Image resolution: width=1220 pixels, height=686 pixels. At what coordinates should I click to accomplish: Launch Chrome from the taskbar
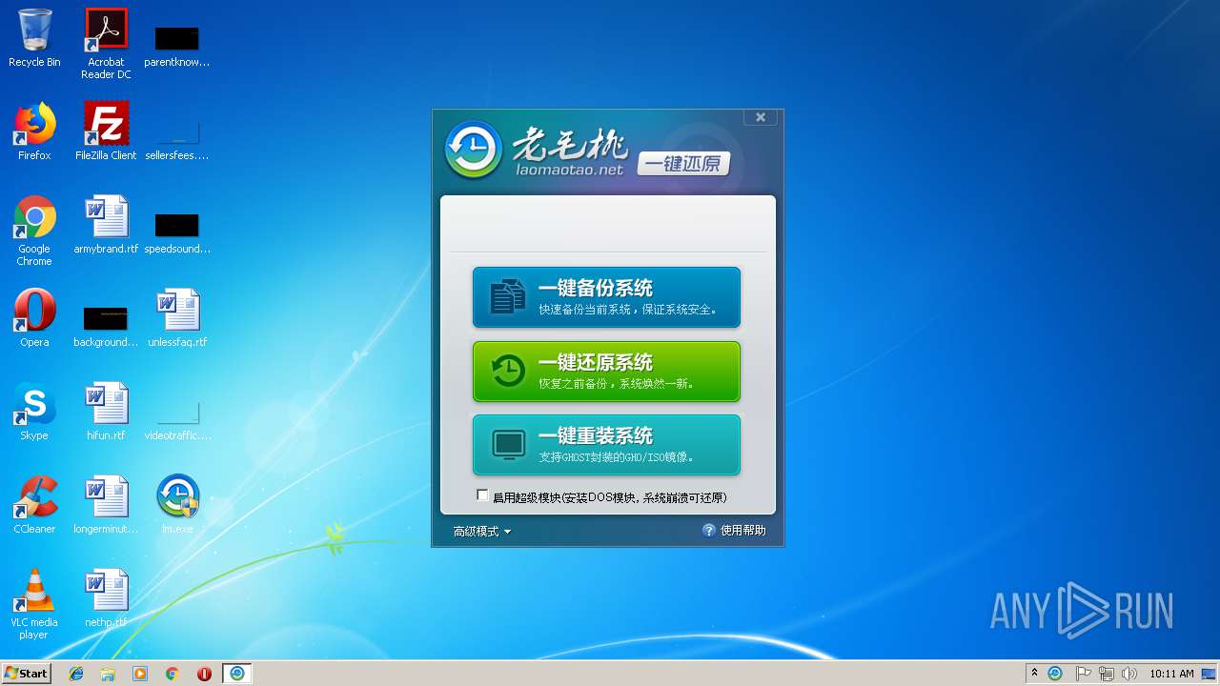173,674
